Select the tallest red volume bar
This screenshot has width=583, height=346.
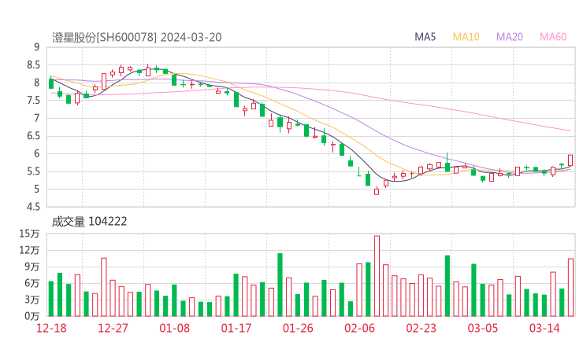click(x=377, y=276)
